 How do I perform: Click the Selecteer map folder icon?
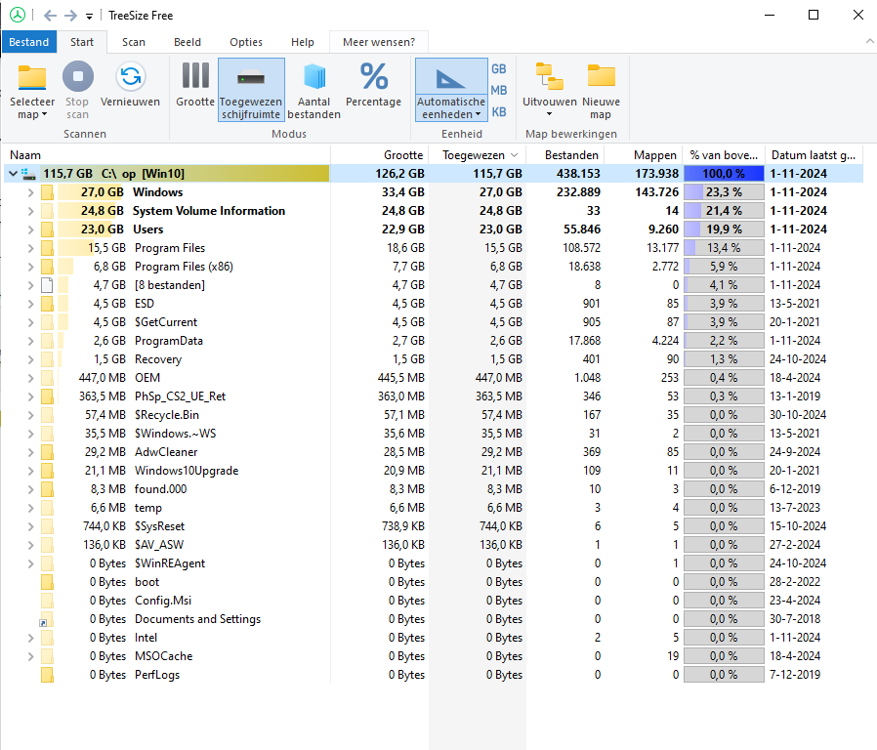tap(32, 78)
